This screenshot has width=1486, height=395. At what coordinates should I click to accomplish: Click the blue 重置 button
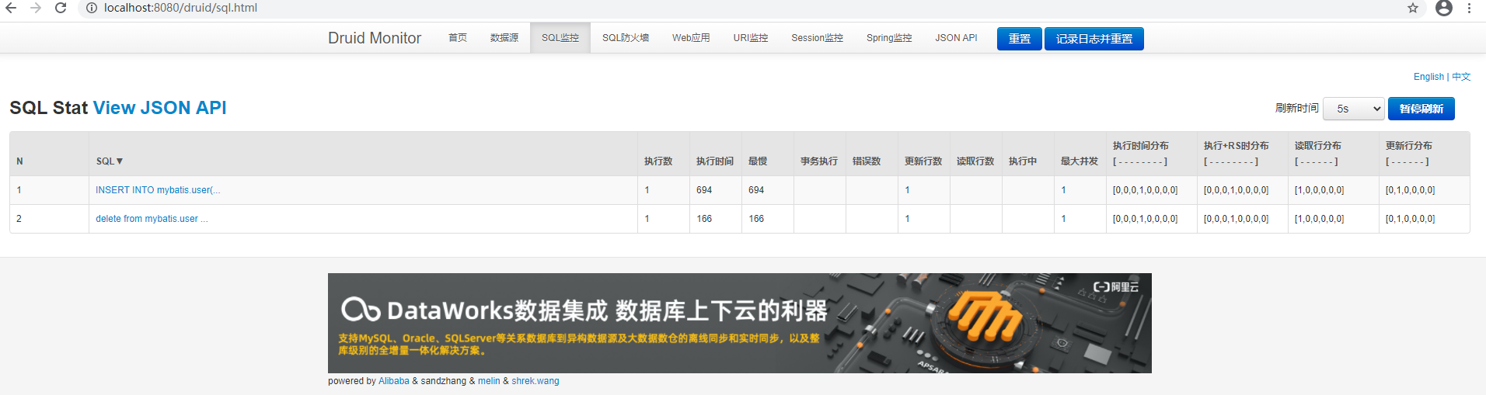1020,39
